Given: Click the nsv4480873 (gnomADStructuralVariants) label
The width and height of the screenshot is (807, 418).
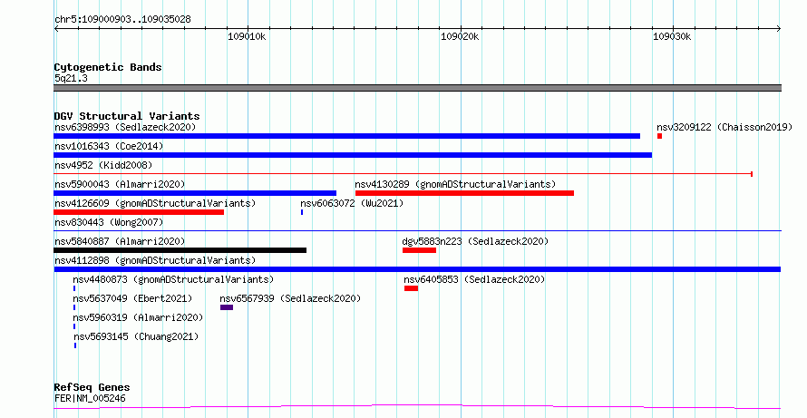Looking at the screenshot, I should (x=173, y=279).
